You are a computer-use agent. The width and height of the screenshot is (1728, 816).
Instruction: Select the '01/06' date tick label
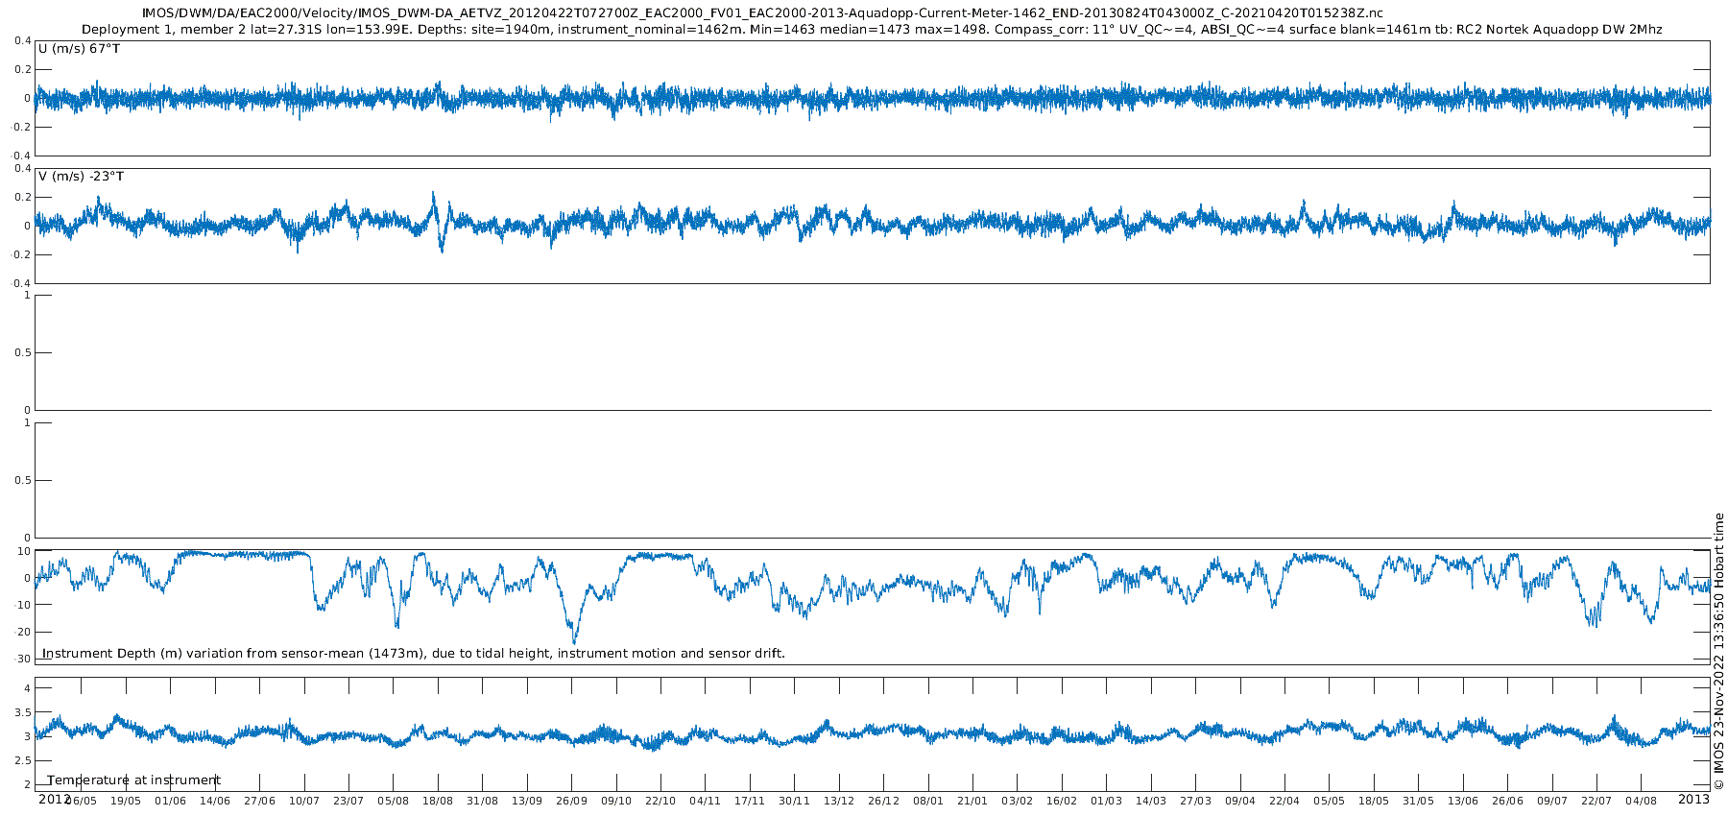(170, 801)
